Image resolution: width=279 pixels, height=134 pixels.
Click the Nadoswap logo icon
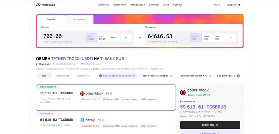coord(38,5)
